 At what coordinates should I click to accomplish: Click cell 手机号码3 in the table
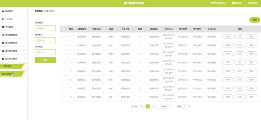(x=212, y=80)
